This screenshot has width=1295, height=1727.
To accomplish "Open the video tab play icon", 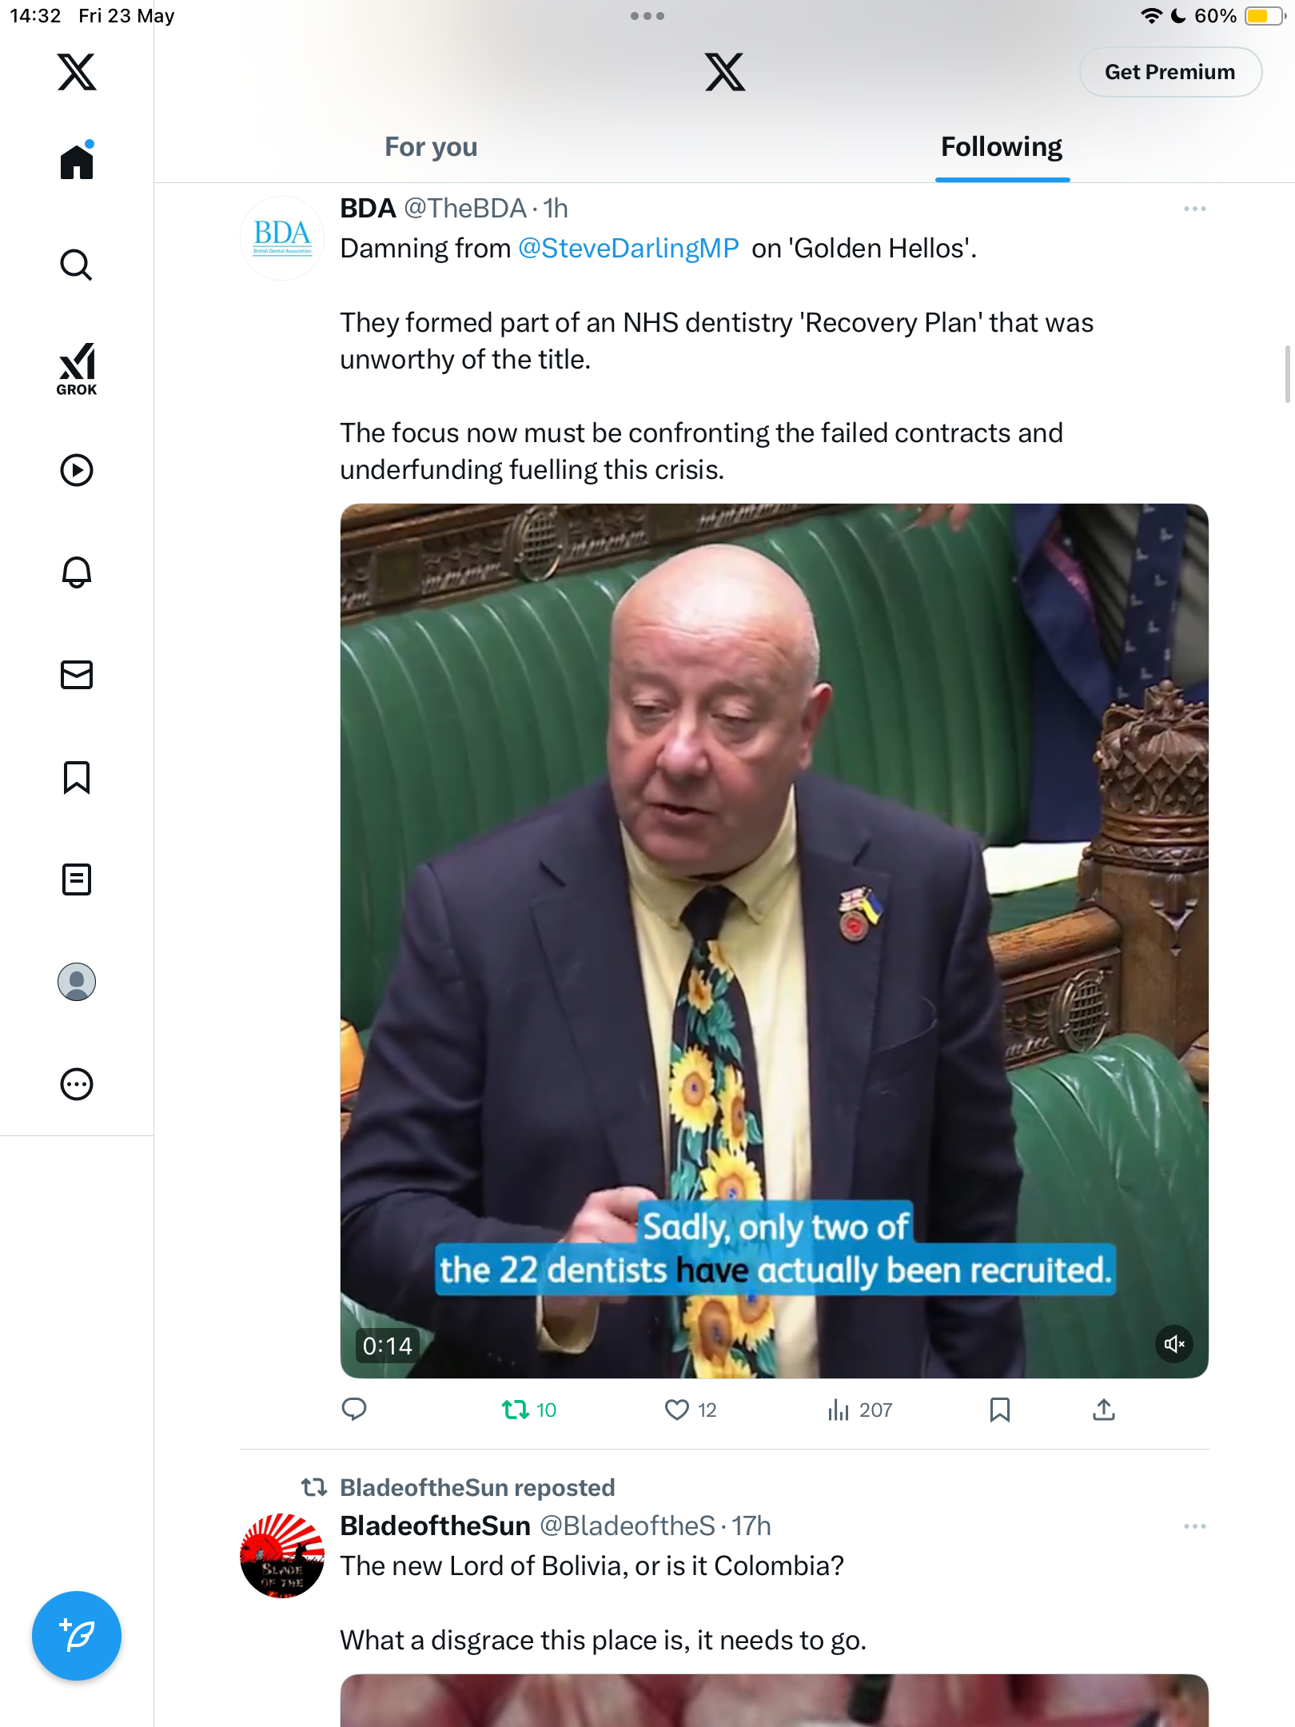I will (77, 470).
